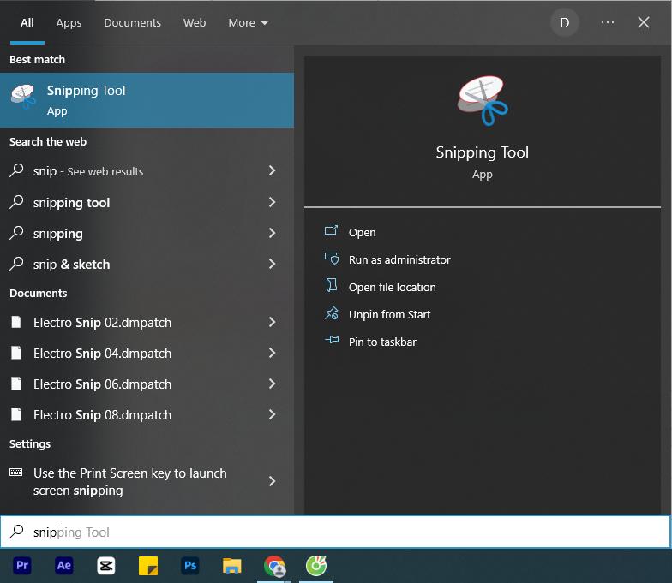Expand Electro Snip 04.dmpatch details arrow
Image resolution: width=672 pixels, height=583 pixels.
click(x=272, y=353)
